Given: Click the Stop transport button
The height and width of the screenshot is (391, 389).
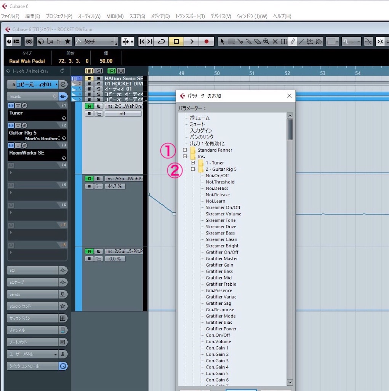Looking at the screenshot, I should (176, 41).
